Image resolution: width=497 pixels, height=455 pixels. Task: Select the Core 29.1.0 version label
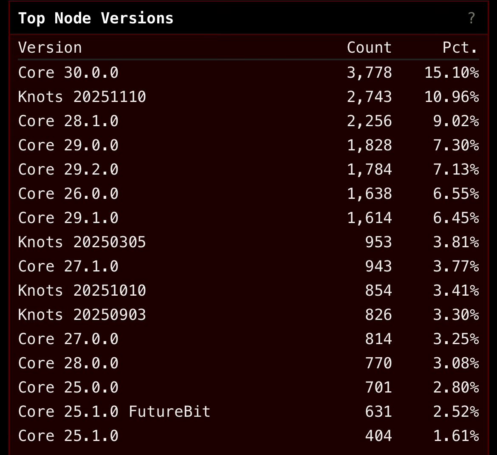coord(68,218)
